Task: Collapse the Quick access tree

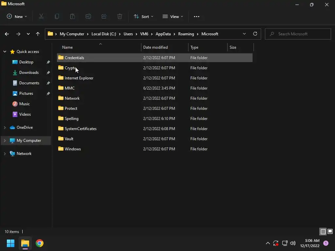Action: pyautogui.click(x=5, y=51)
